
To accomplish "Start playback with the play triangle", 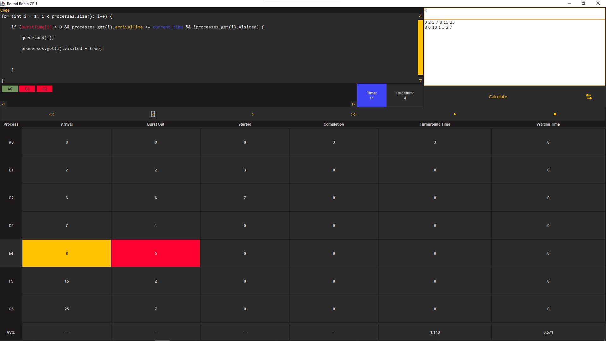I will pos(455,114).
